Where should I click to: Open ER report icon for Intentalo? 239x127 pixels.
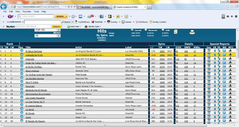click(215, 58)
